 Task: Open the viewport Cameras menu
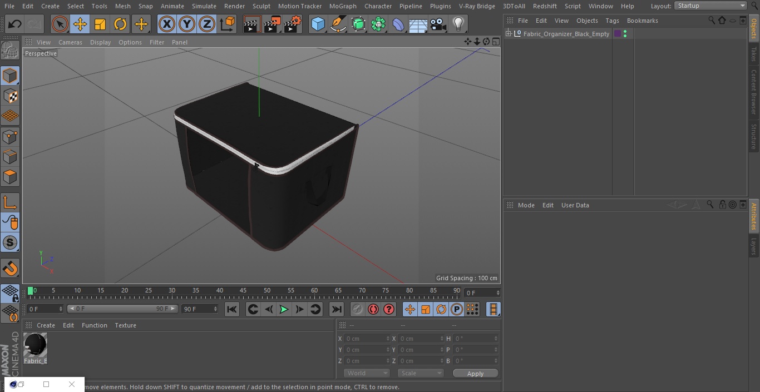pyautogui.click(x=70, y=42)
